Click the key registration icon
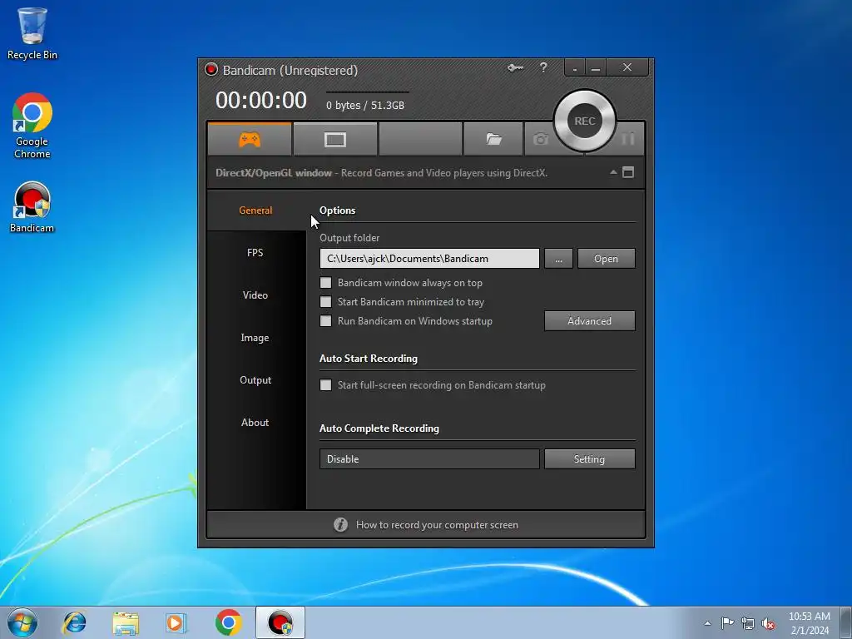 tap(515, 68)
